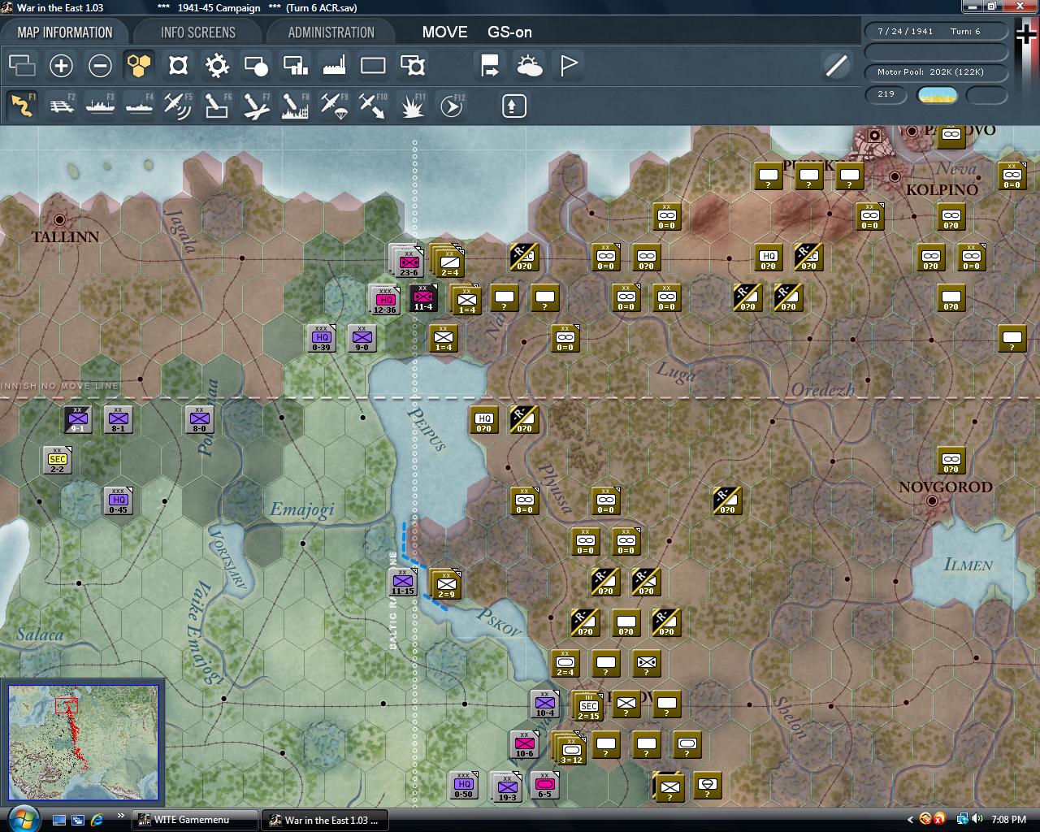Select F6 bomb unit mode icon
1040x832 pixels.
click(217, 106)
